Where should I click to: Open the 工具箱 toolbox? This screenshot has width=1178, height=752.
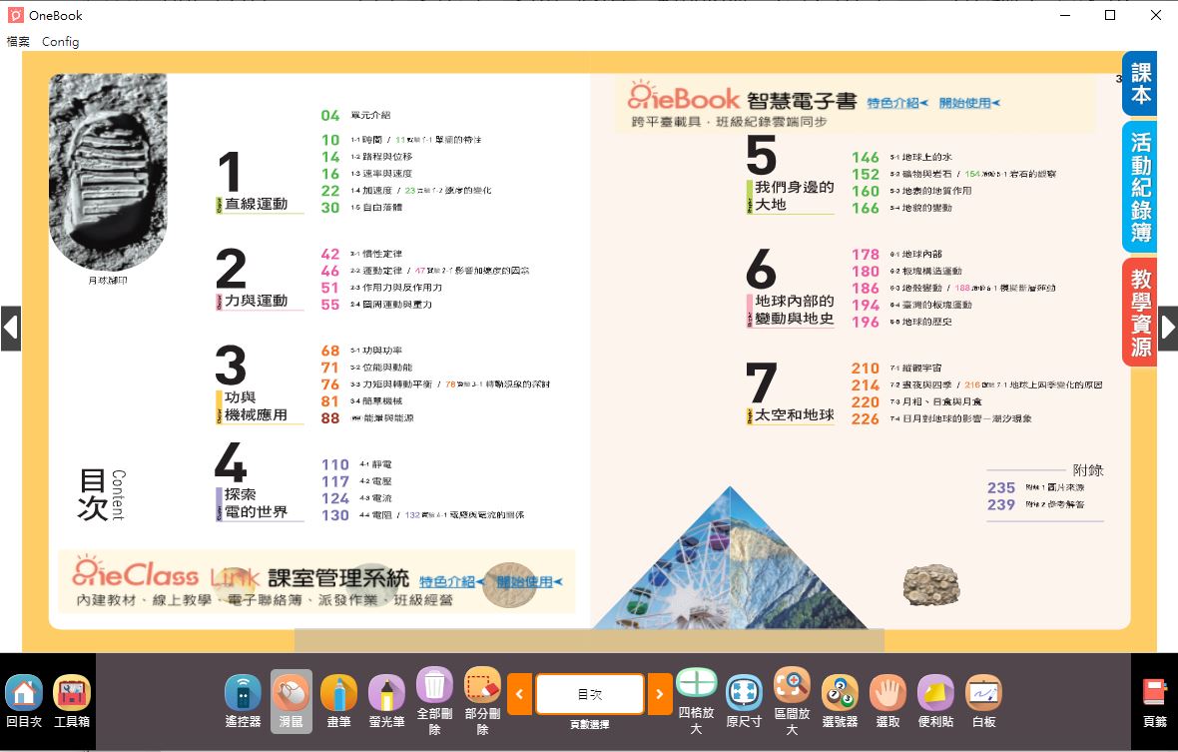[x=72, y=701]
